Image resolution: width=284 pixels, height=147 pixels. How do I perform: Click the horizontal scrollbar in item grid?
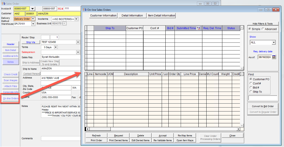[164, 129]
